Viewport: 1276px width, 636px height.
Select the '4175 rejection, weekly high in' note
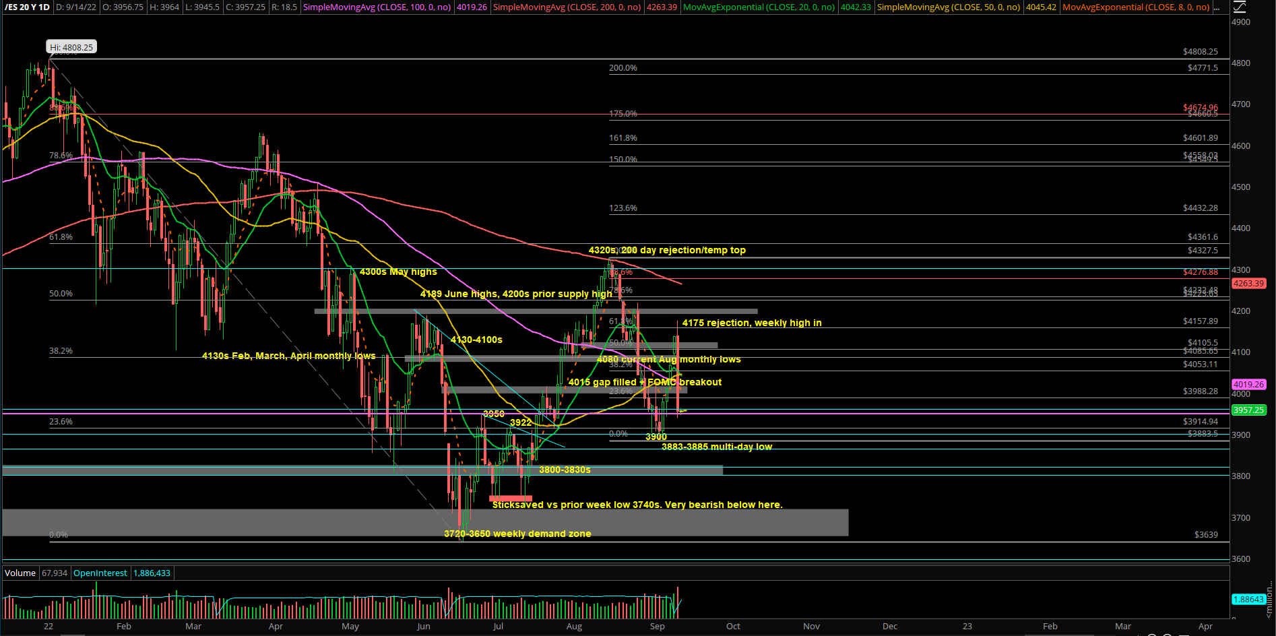(752, 323)
